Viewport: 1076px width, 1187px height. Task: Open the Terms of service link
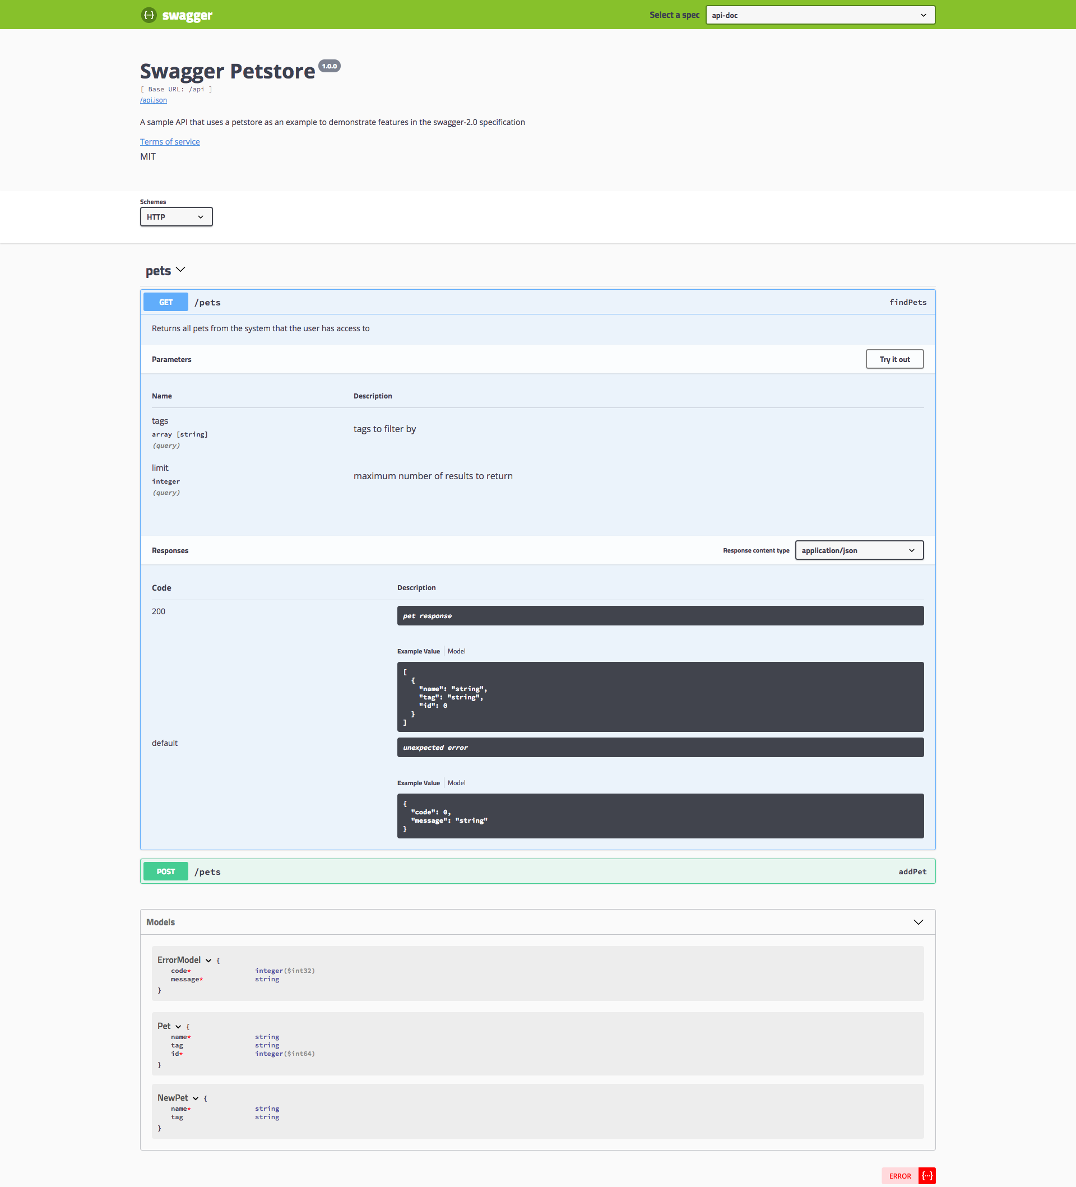click(x=169, y=142)
